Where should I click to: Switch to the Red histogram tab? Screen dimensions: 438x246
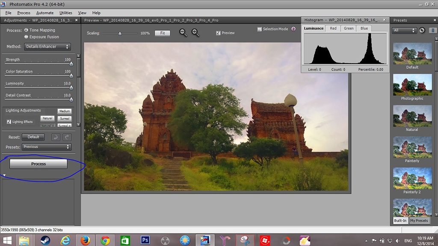tap(333, 28)
